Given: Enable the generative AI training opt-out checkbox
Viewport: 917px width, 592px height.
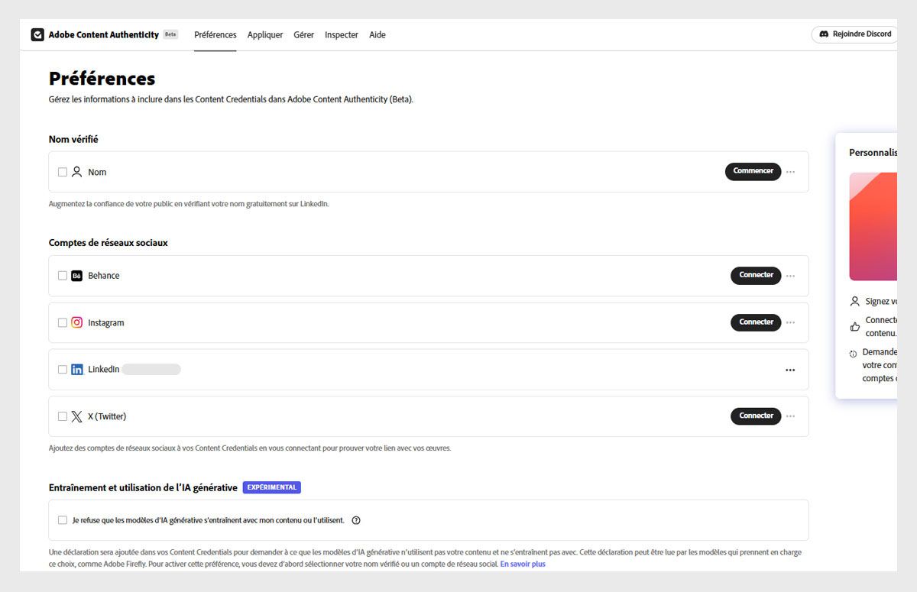Looking at the screenshot, I should tap(63, 519).
